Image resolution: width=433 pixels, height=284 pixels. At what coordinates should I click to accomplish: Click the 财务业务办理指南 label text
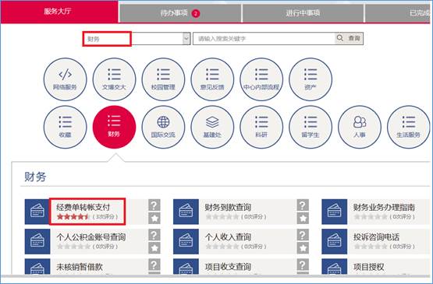(384, 207)
